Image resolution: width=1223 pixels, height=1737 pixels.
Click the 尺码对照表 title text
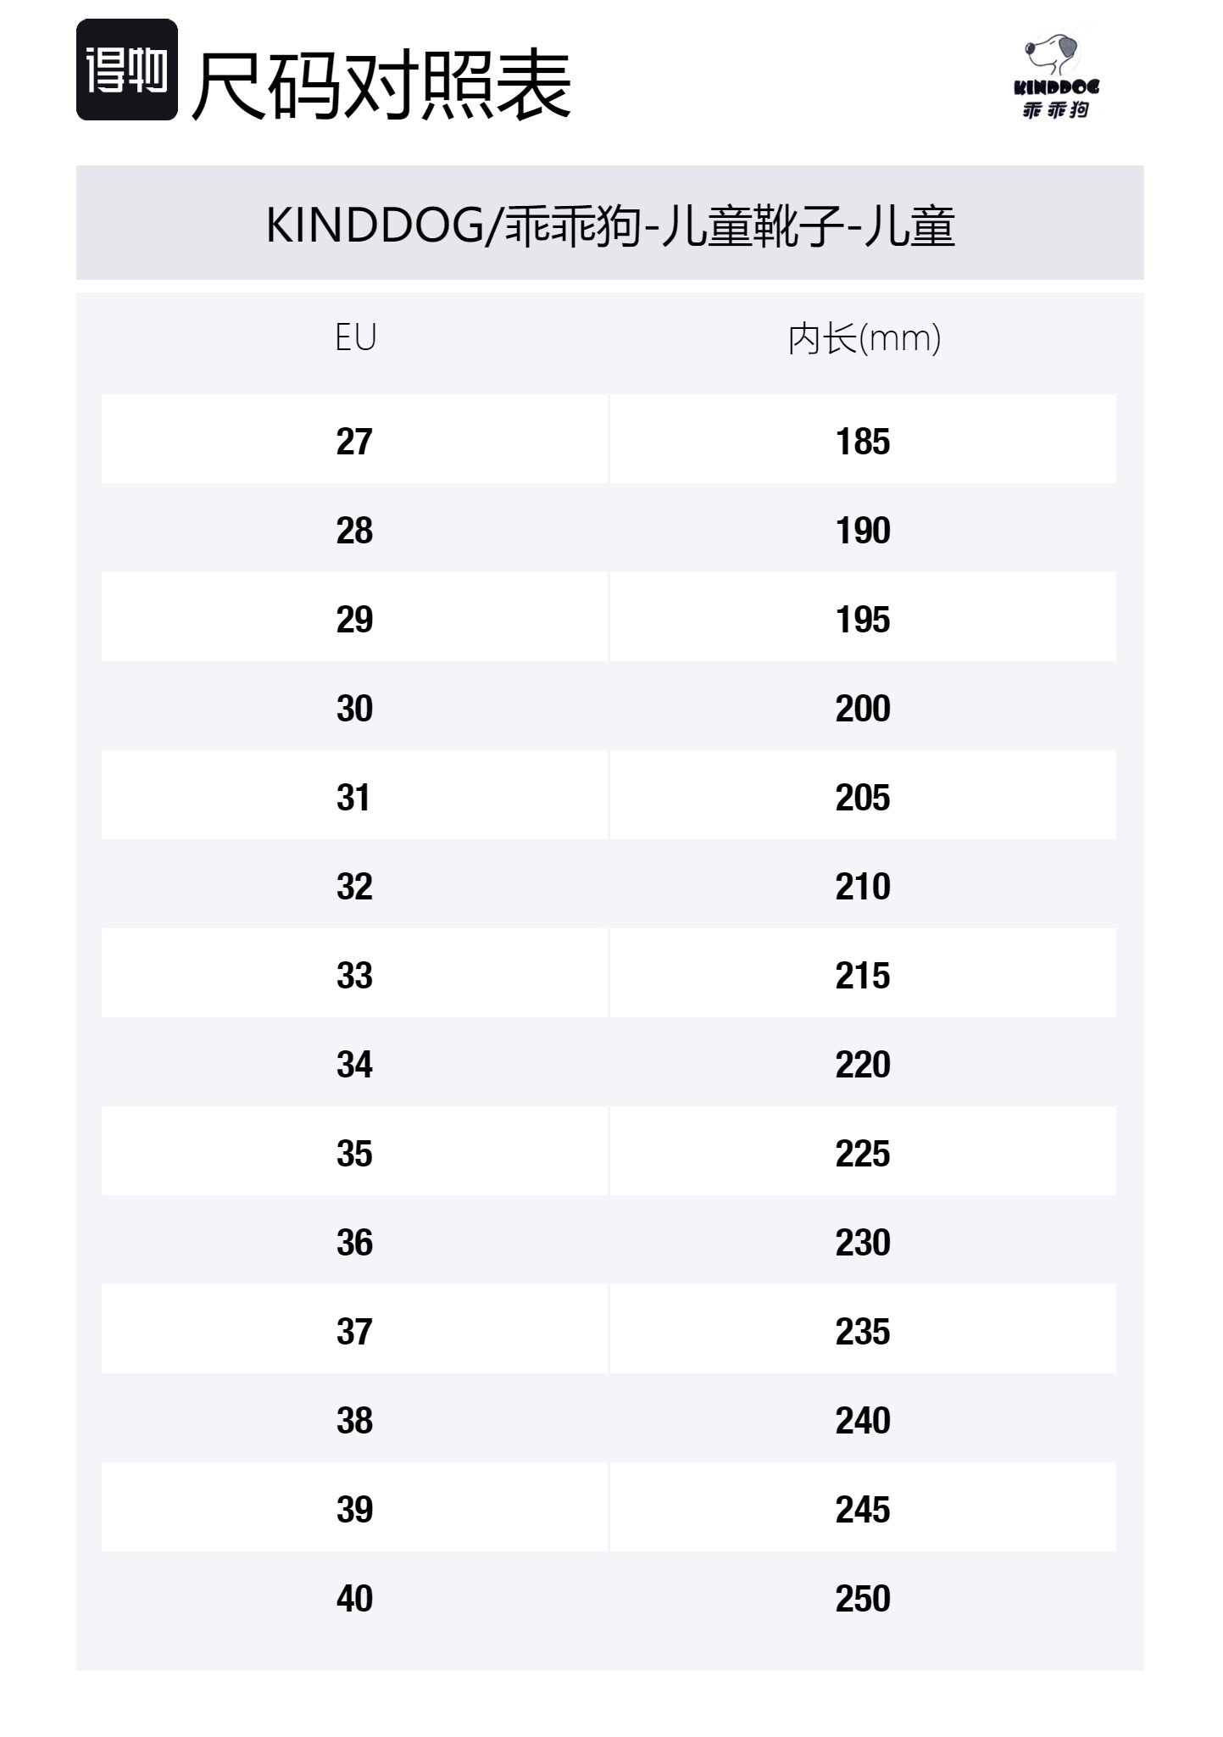pos(381,85)
